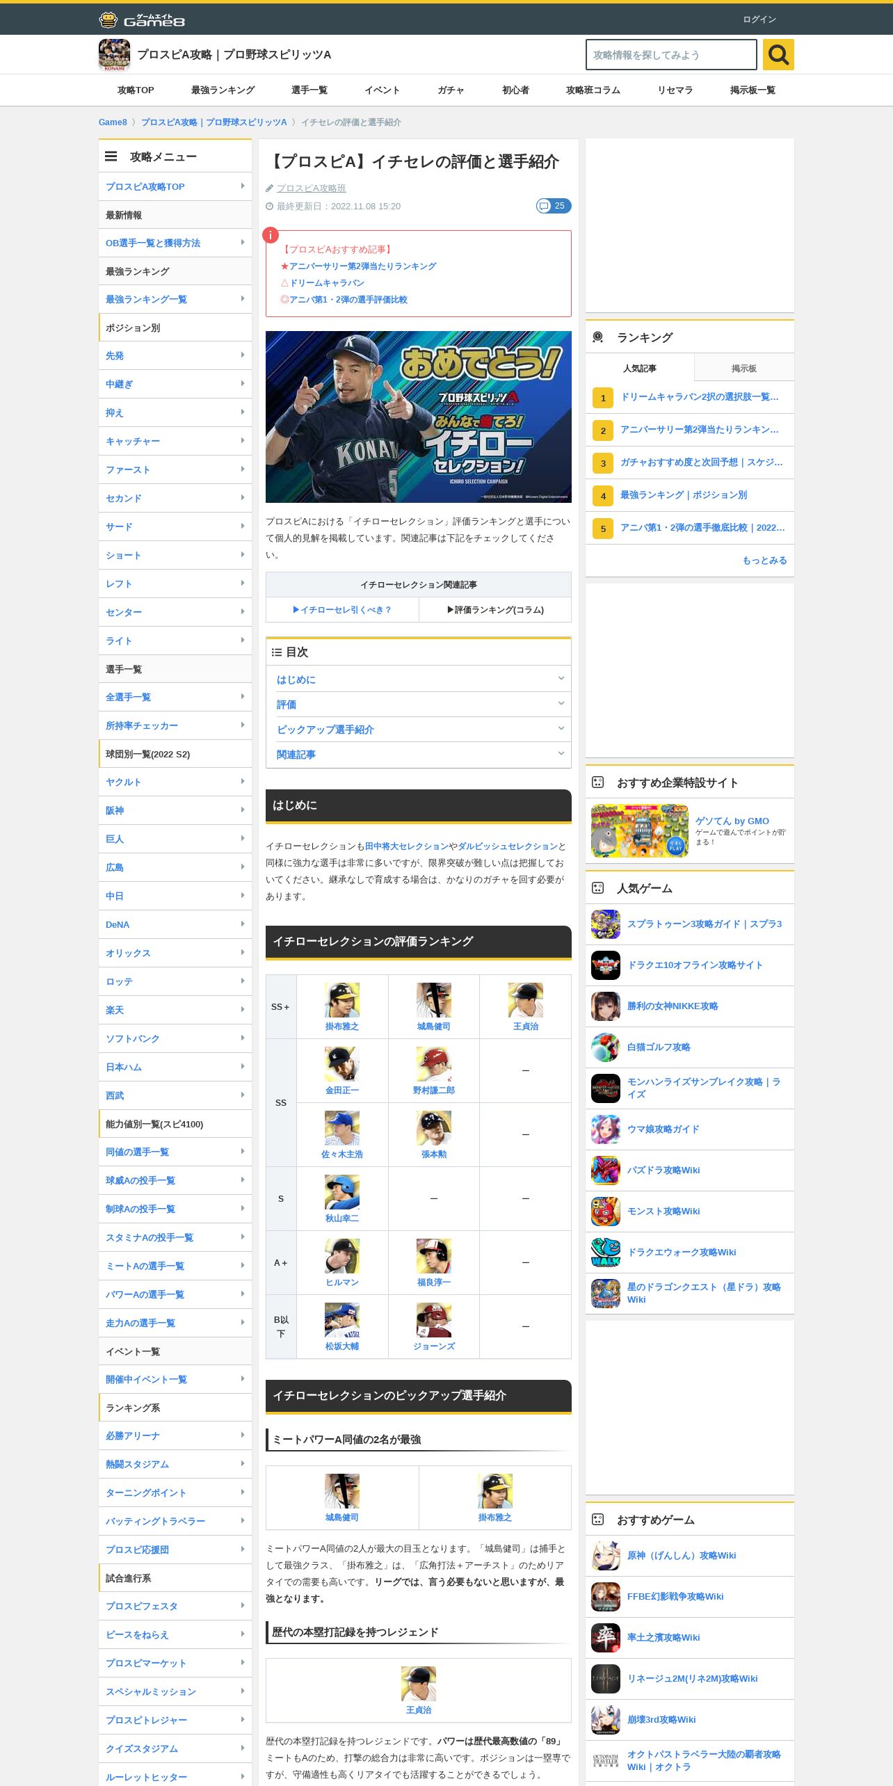Open 佐々木主浩 player icon
The image size is (893, 1786).
click(x=342, y=1128)
